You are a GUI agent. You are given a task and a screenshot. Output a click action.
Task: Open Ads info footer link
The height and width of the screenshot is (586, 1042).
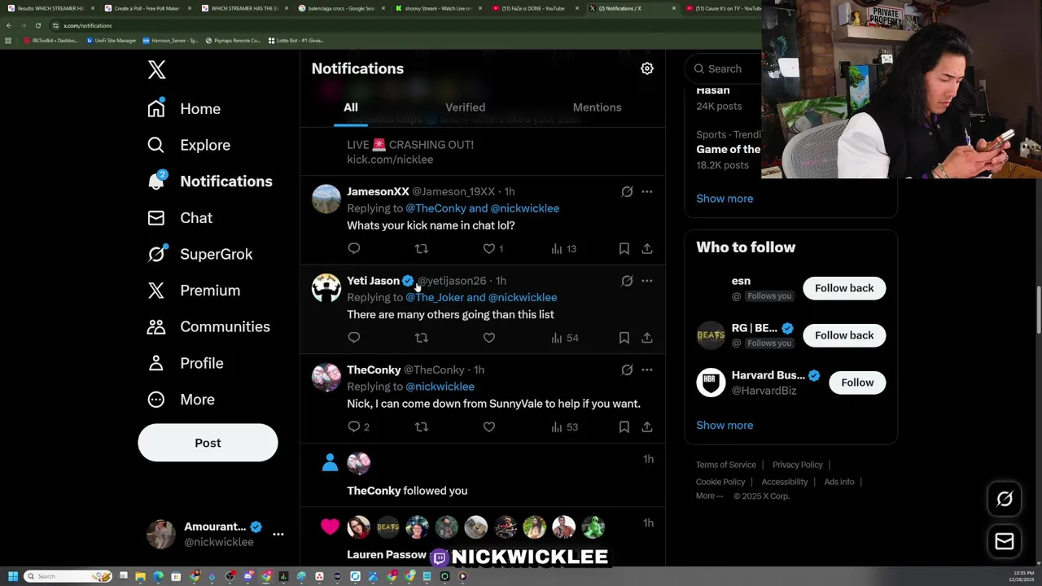tap(839, 482)
